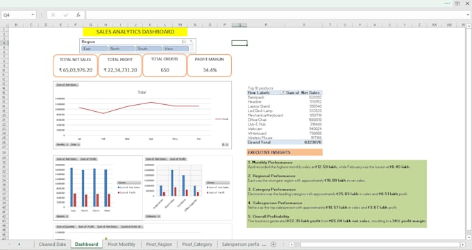
Task: Open Ribbon Display Options icon at top right
Action: pyautogui.click(x=457, y=3)
